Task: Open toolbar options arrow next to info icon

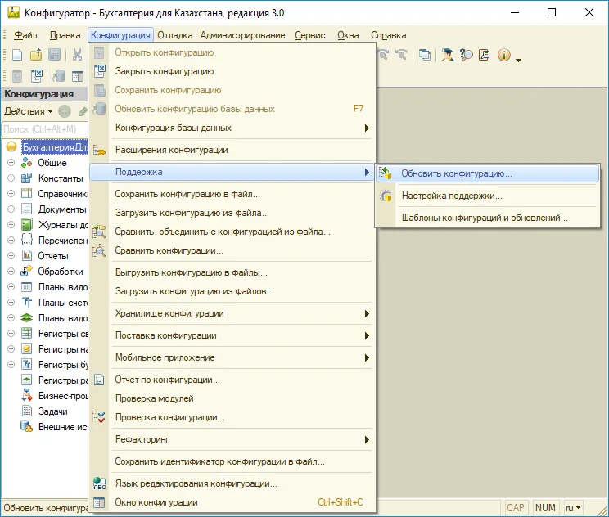Action: (518, 60)
